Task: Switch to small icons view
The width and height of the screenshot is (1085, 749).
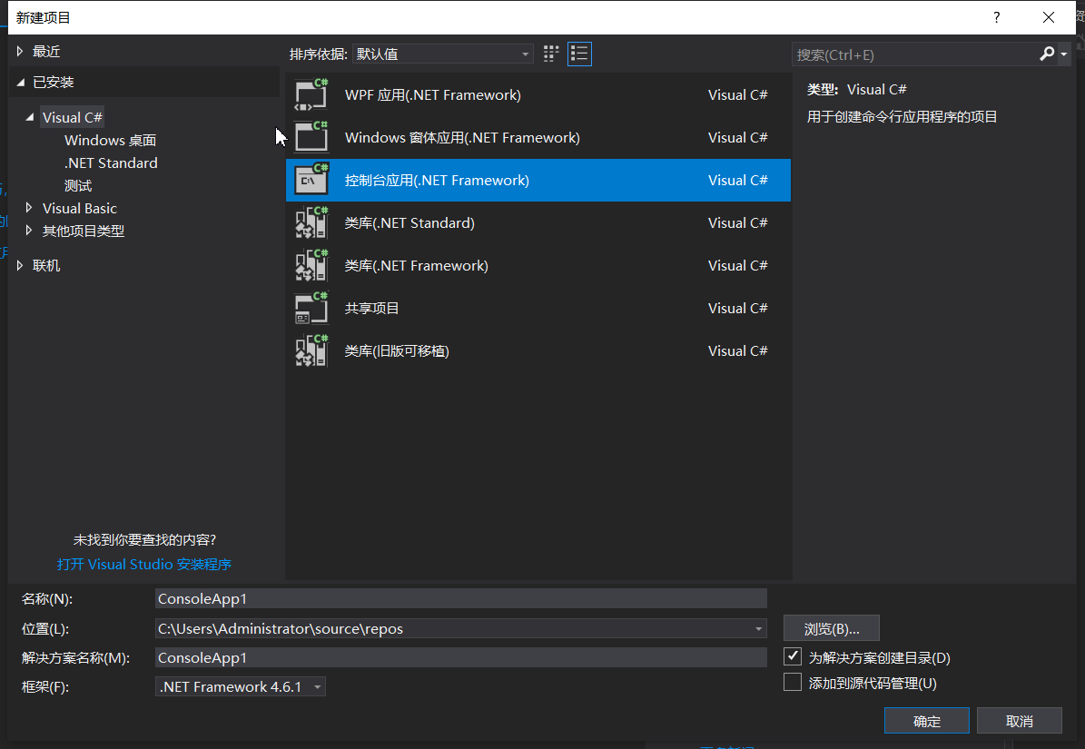Action: (551, 54)
